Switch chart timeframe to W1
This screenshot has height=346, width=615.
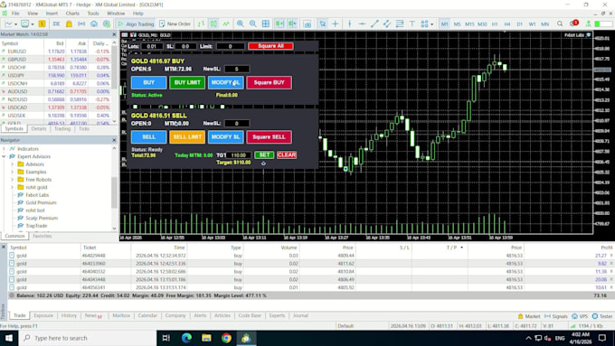[532, 23]
